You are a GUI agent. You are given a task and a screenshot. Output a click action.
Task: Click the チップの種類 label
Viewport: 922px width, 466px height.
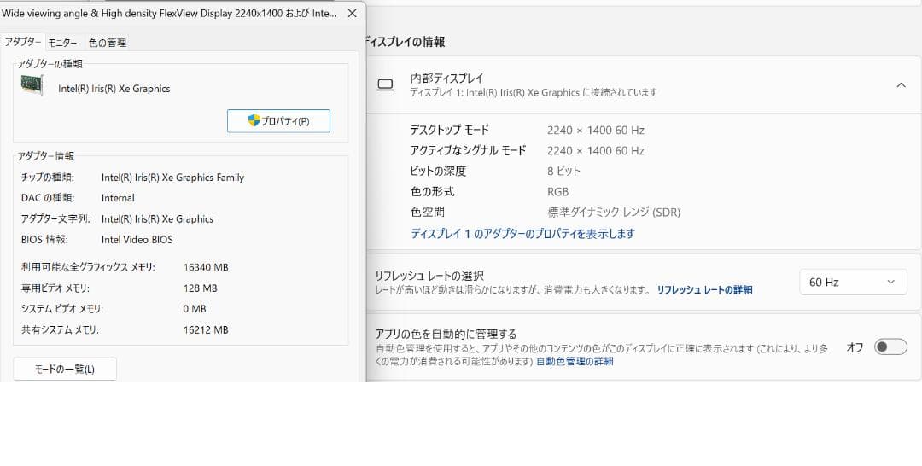48,178
